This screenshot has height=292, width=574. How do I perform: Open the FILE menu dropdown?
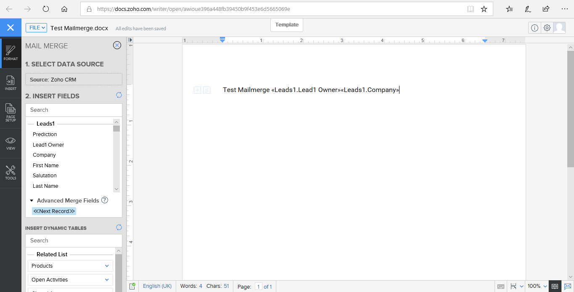tap(36, 28)
